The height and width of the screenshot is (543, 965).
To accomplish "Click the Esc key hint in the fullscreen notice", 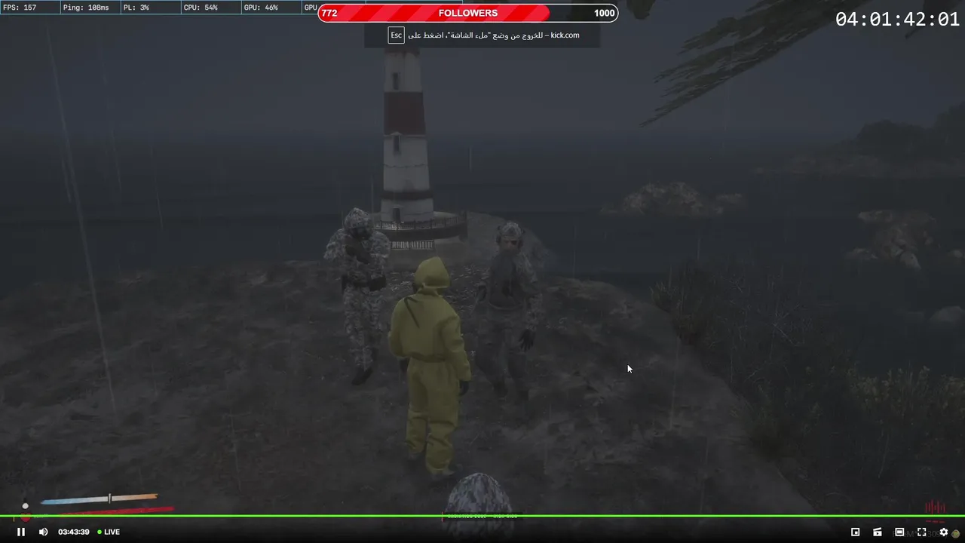I will click(x=396, y=35).
